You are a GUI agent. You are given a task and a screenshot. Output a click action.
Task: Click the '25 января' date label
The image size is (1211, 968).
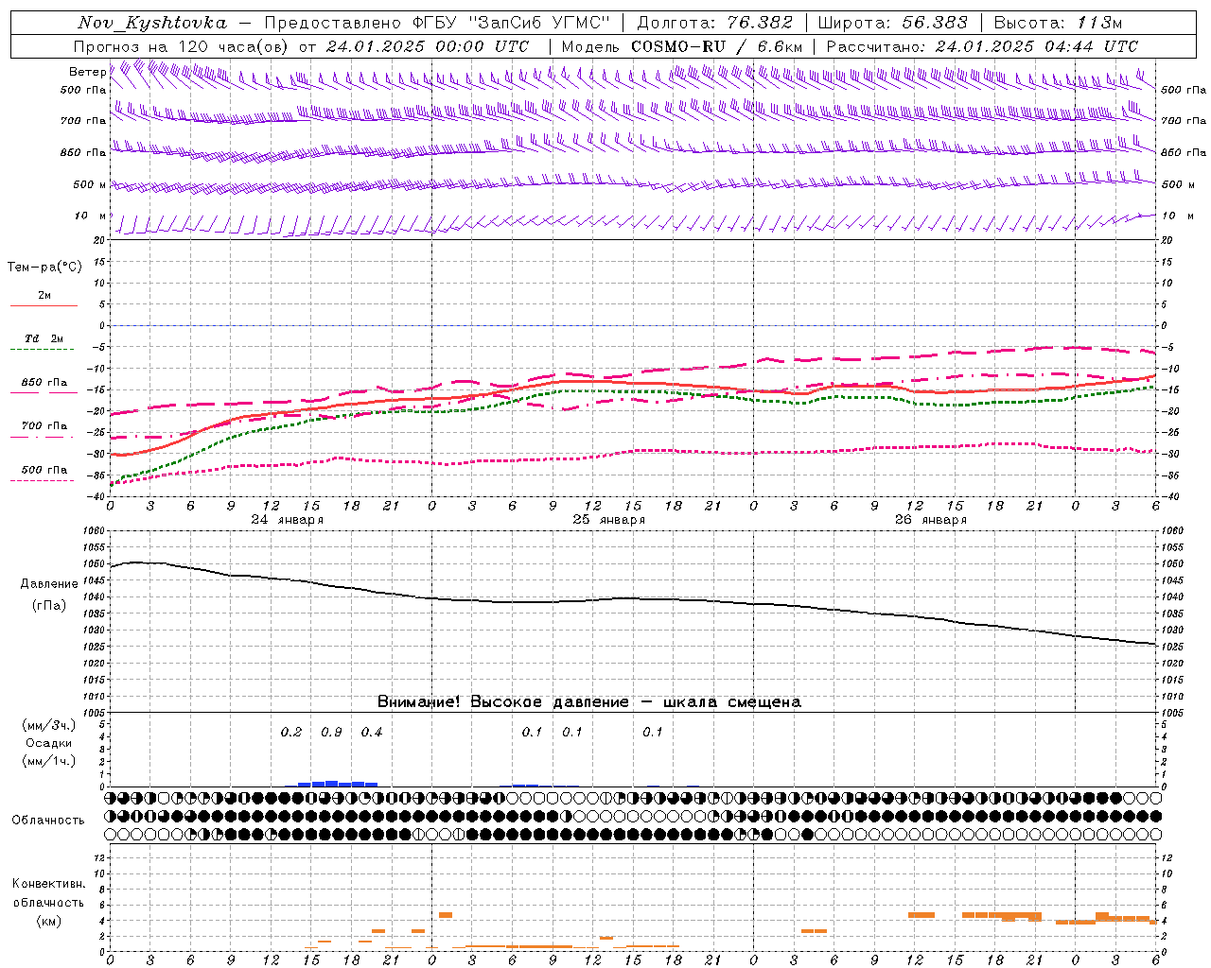click(609, 520)
